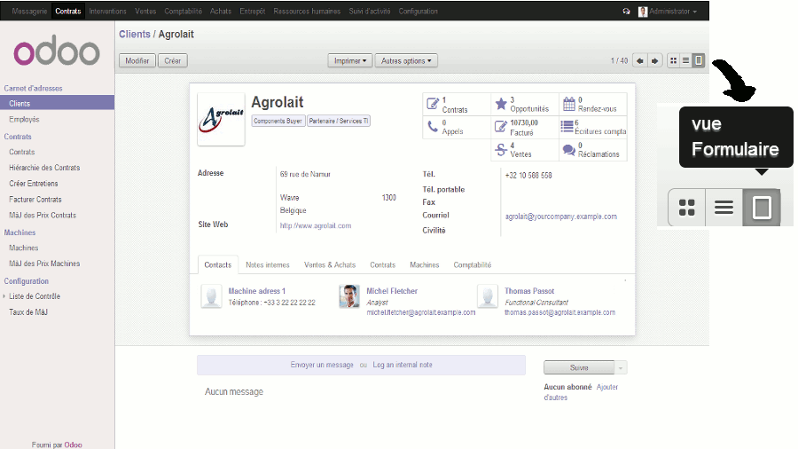Switch to list view in toolbar
Image resolution: width=798 pixels, height=449 pixels.
pyautogui.click(x=685, y=60)
